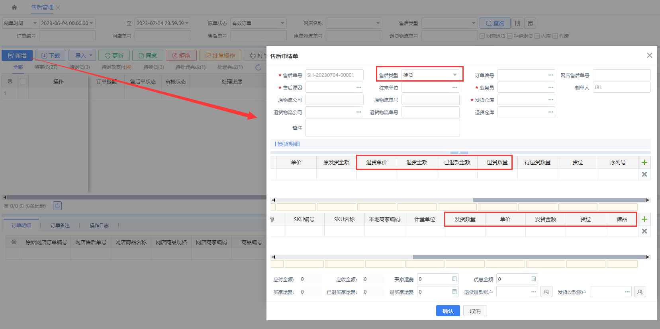The width and height of the screenshot is (660, 329).
Task: Click the 退货物流单号 input in dialog
Action: 431,112
